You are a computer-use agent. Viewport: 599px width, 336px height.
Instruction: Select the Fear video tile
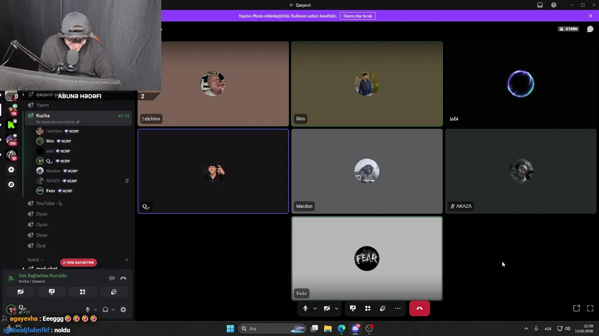(367, 259)
